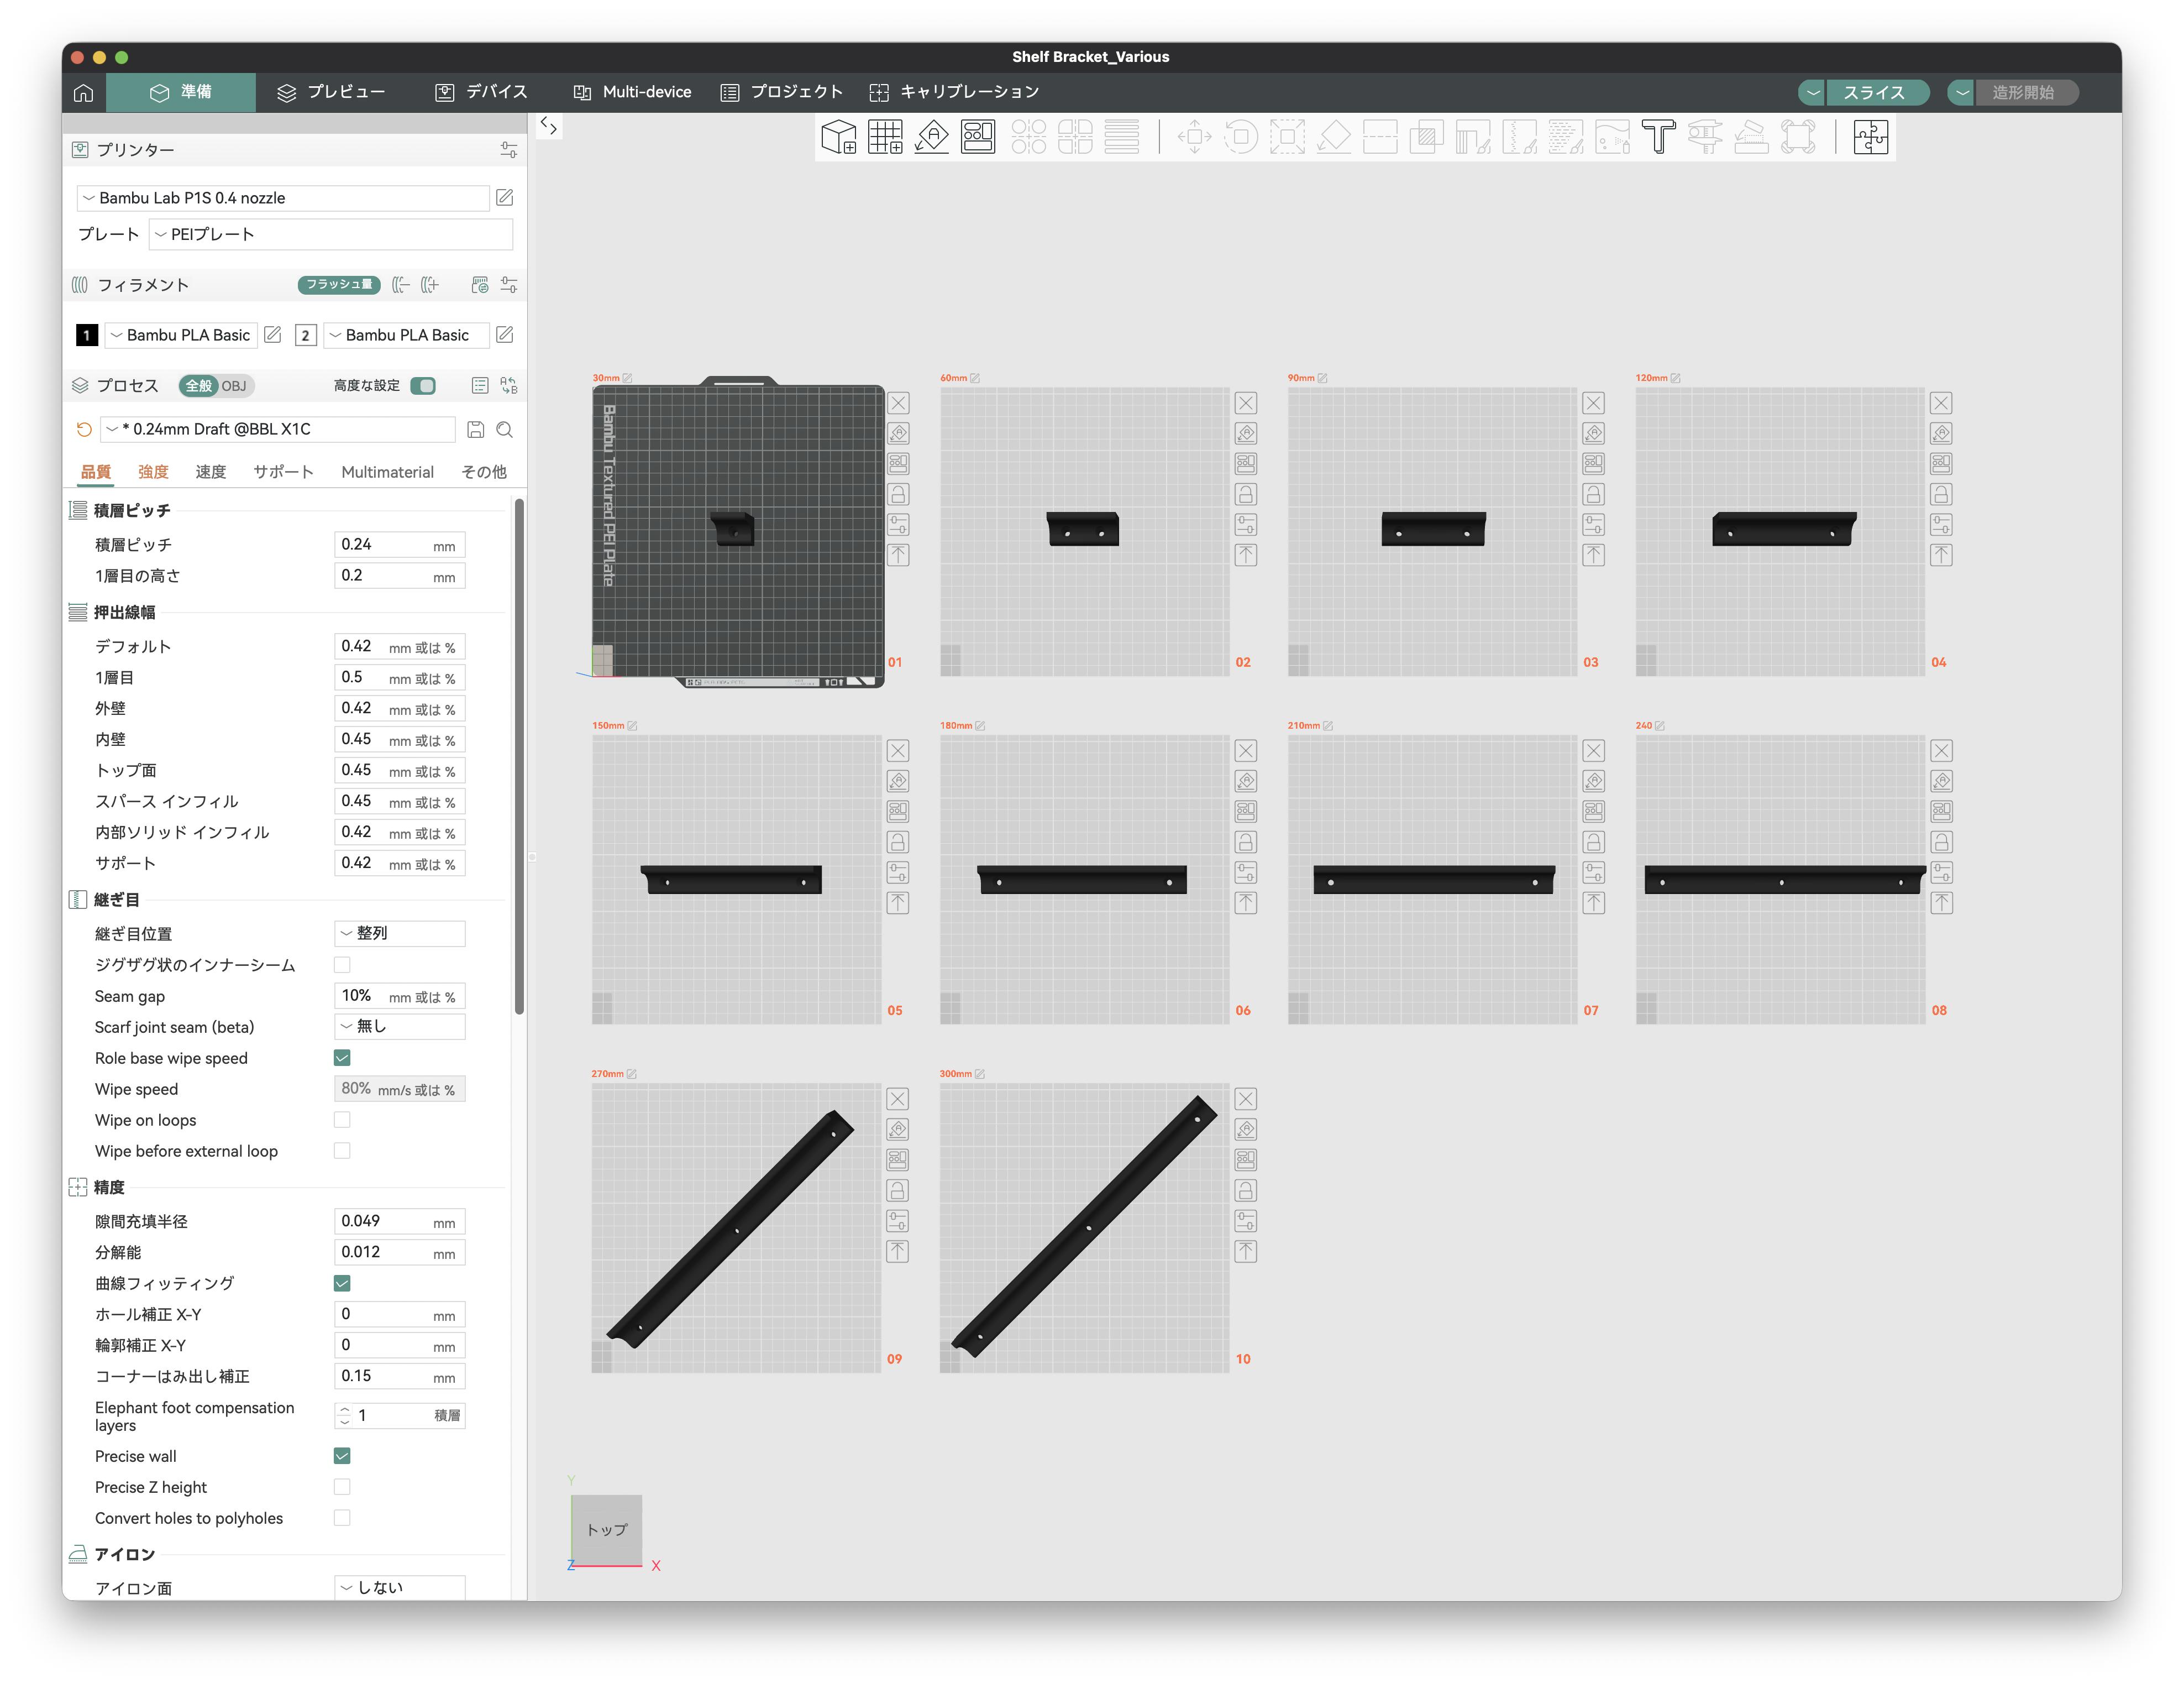Screen dimensions: 2184x1683
Task: Enable the Wipe on loops checkbox
Action: pos(342,1120)
